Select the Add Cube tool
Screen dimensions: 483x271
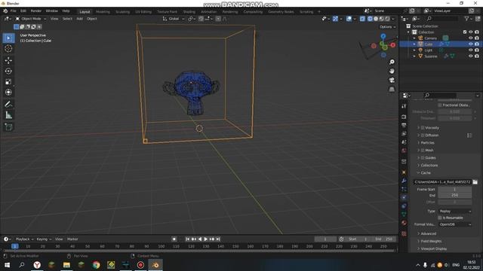8,127
